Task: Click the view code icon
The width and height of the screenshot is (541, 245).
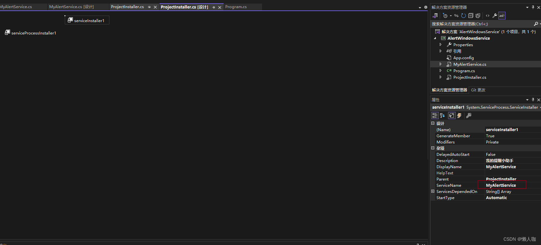Action: (x=487, y=16)
